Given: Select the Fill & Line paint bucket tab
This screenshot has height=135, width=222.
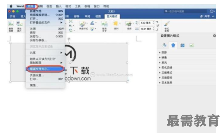Looking at the screenshot, I should [x=164, y=45].
